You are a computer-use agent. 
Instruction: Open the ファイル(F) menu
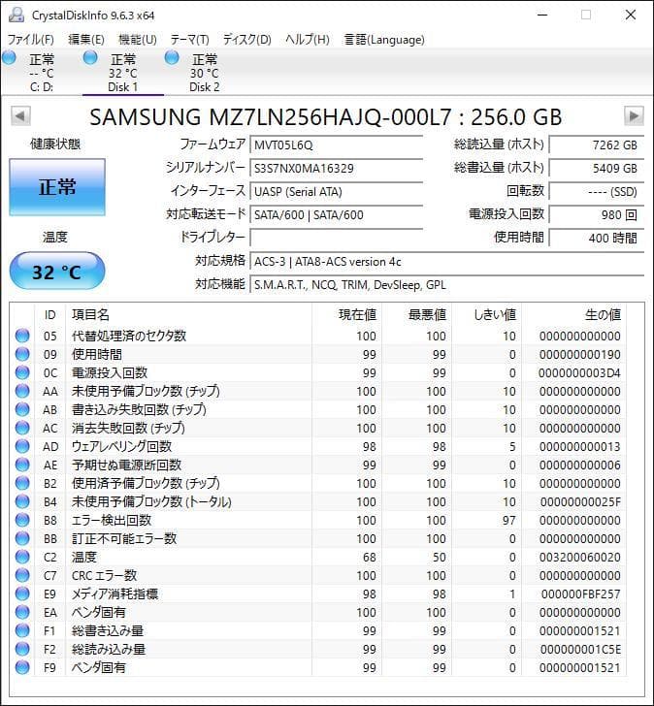coord(31,40)
